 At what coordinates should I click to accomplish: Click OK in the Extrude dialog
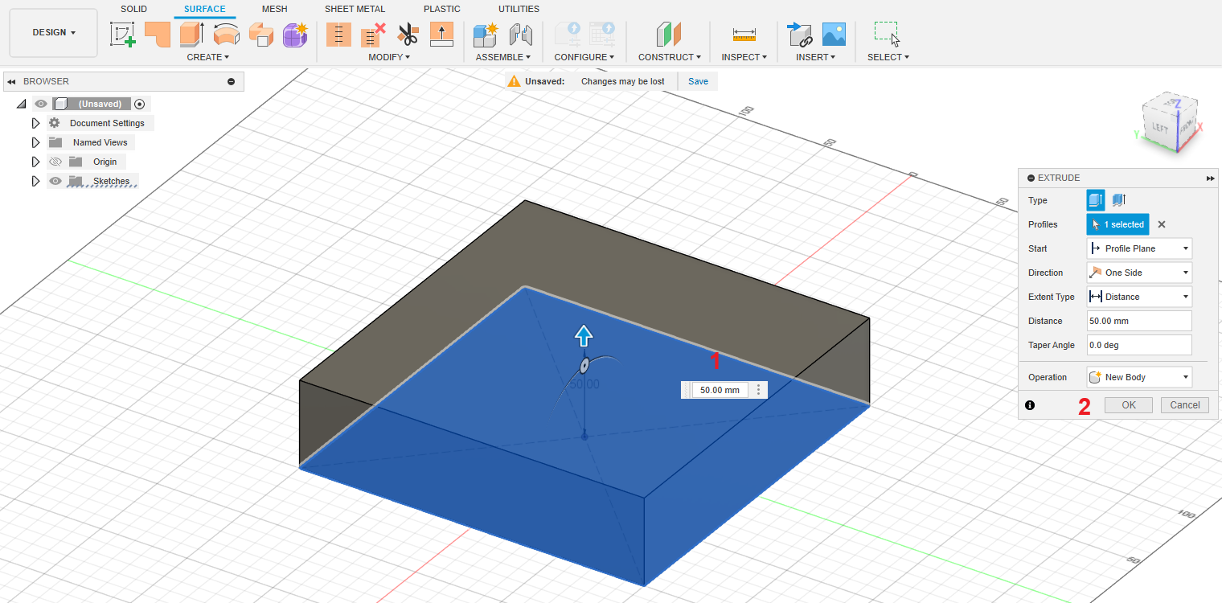coord(1129,405)
